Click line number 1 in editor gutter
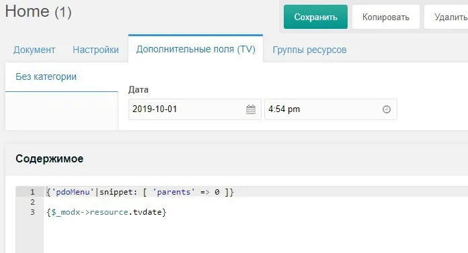 click(32, 192)
